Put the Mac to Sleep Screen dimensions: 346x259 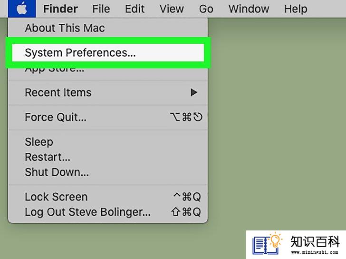click(108, 142)
